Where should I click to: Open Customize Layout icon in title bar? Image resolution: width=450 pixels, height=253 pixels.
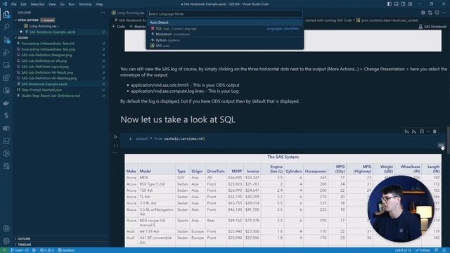[410, 4]
